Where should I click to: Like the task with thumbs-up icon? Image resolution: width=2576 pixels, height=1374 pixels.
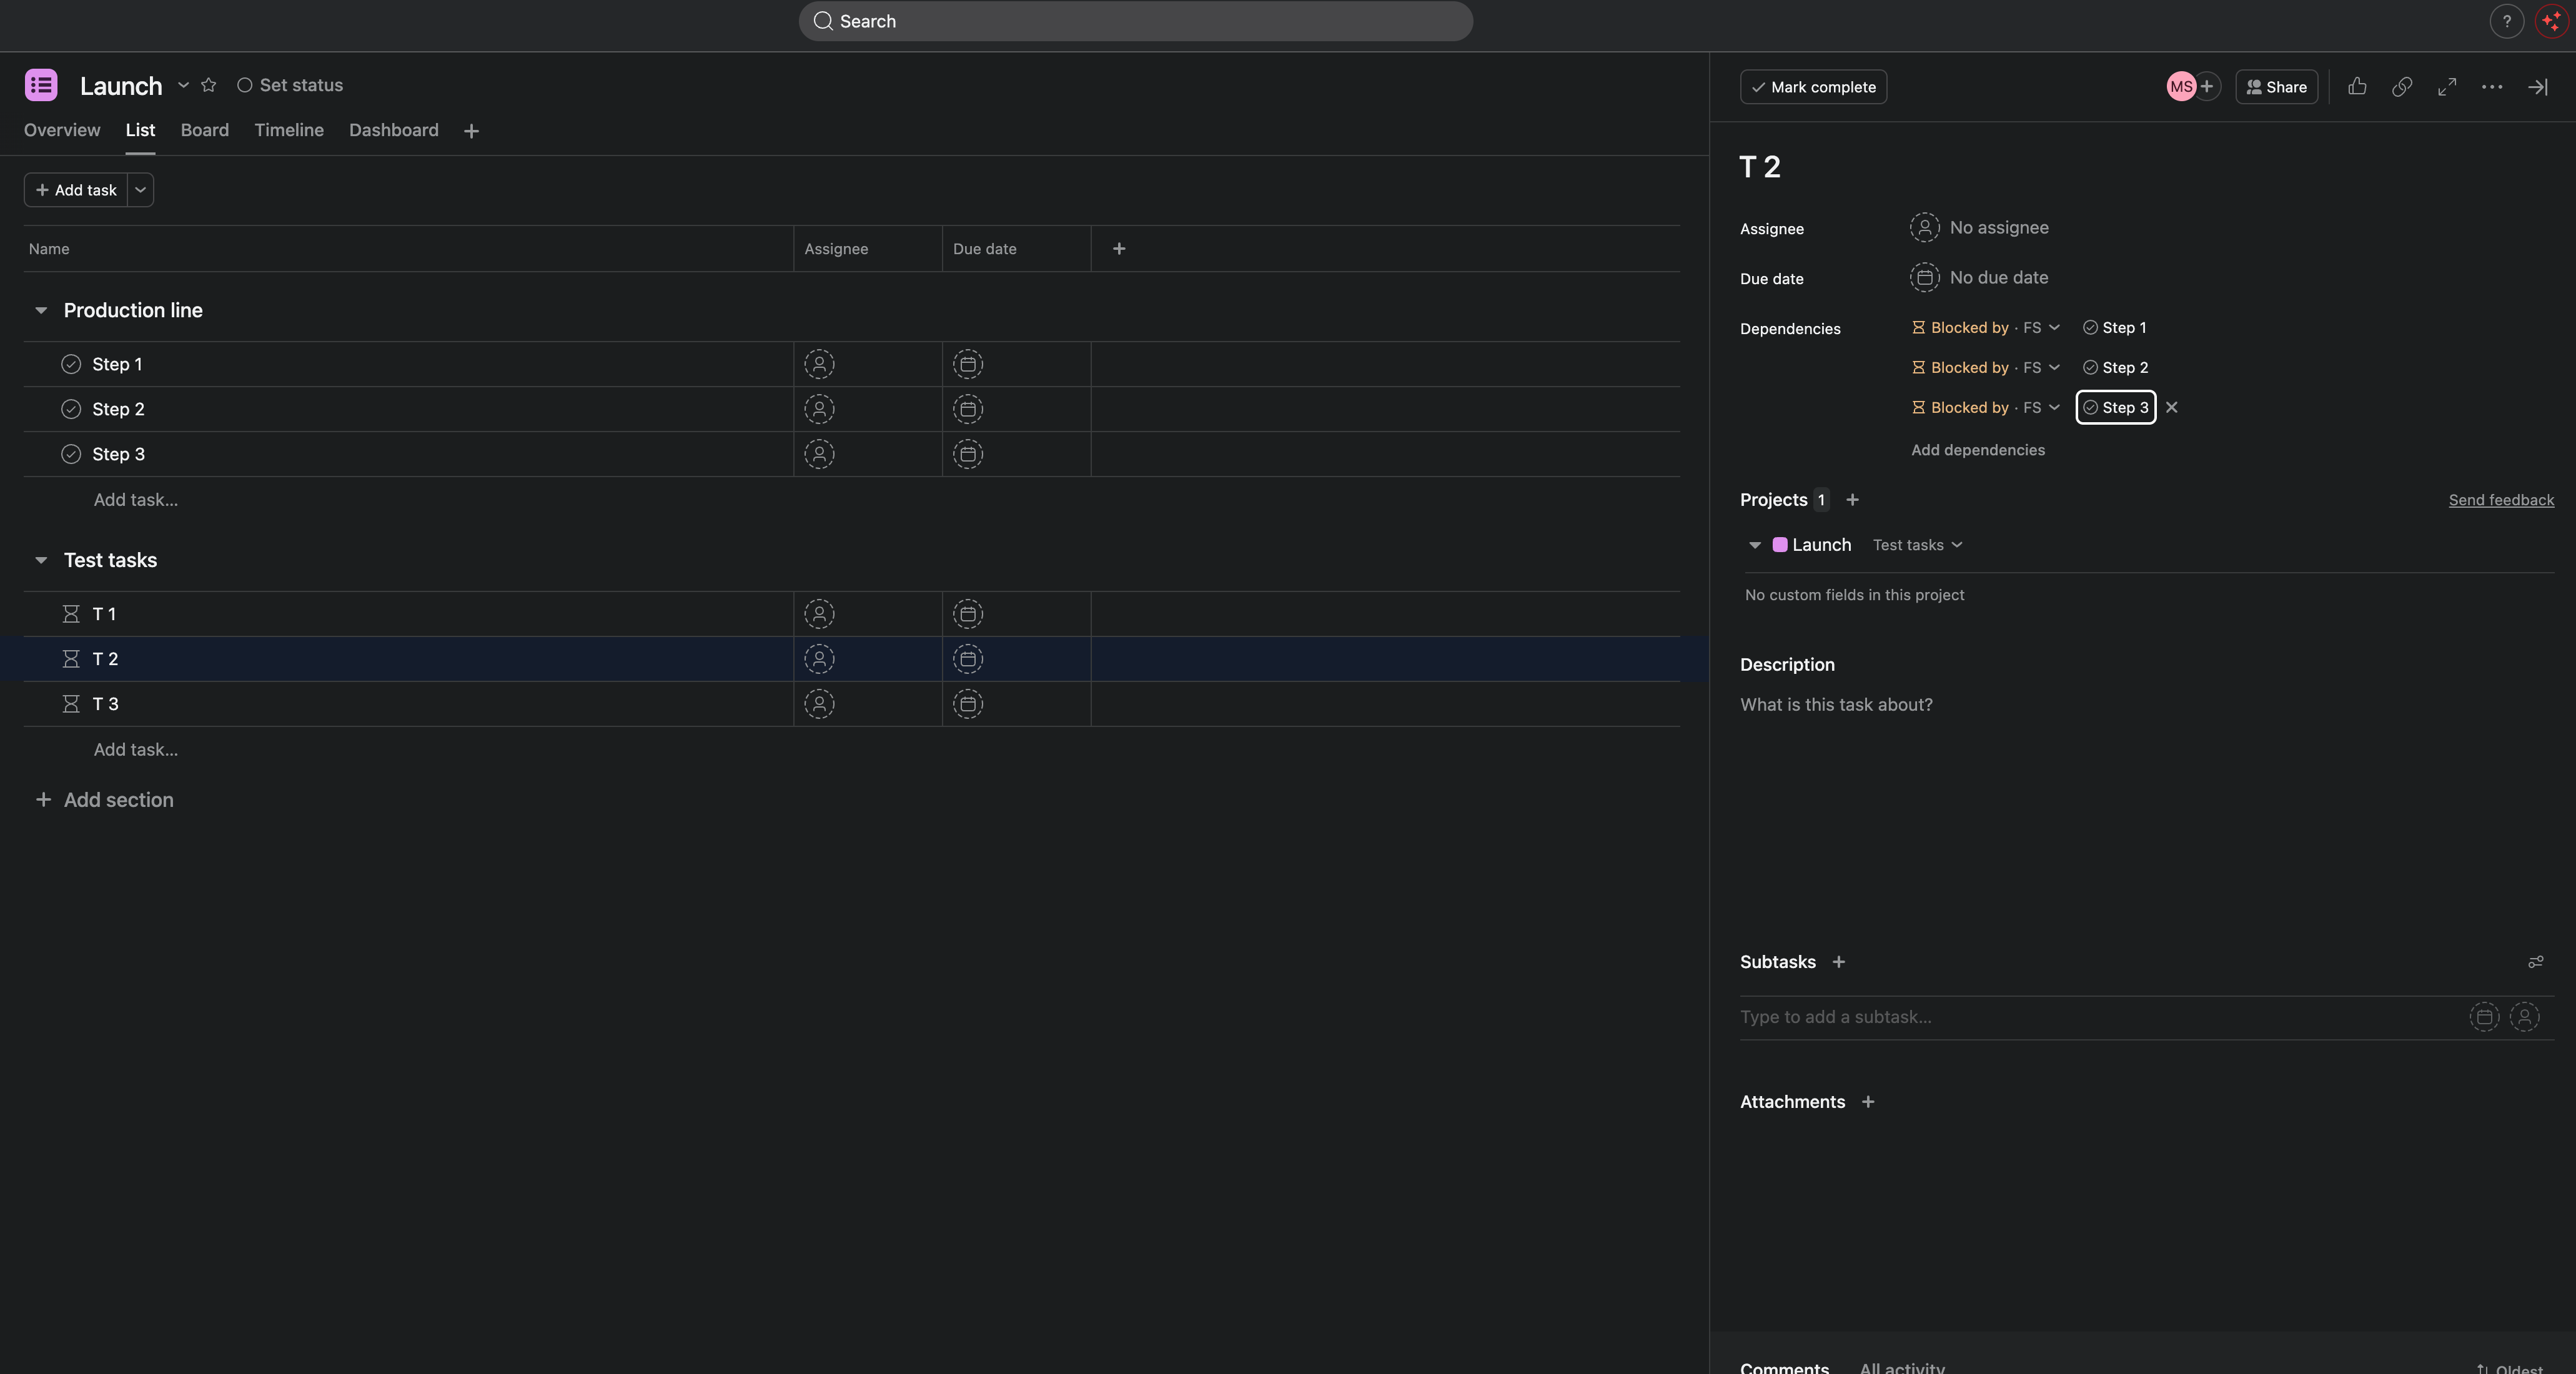[2357, 87]
